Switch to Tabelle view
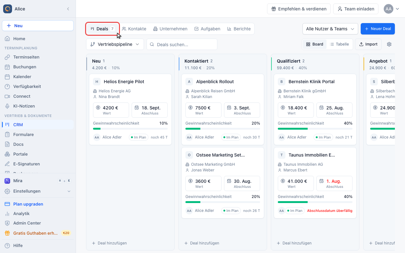Image resolution: width=405 pixels, height=253 pixels. point(339,44)
